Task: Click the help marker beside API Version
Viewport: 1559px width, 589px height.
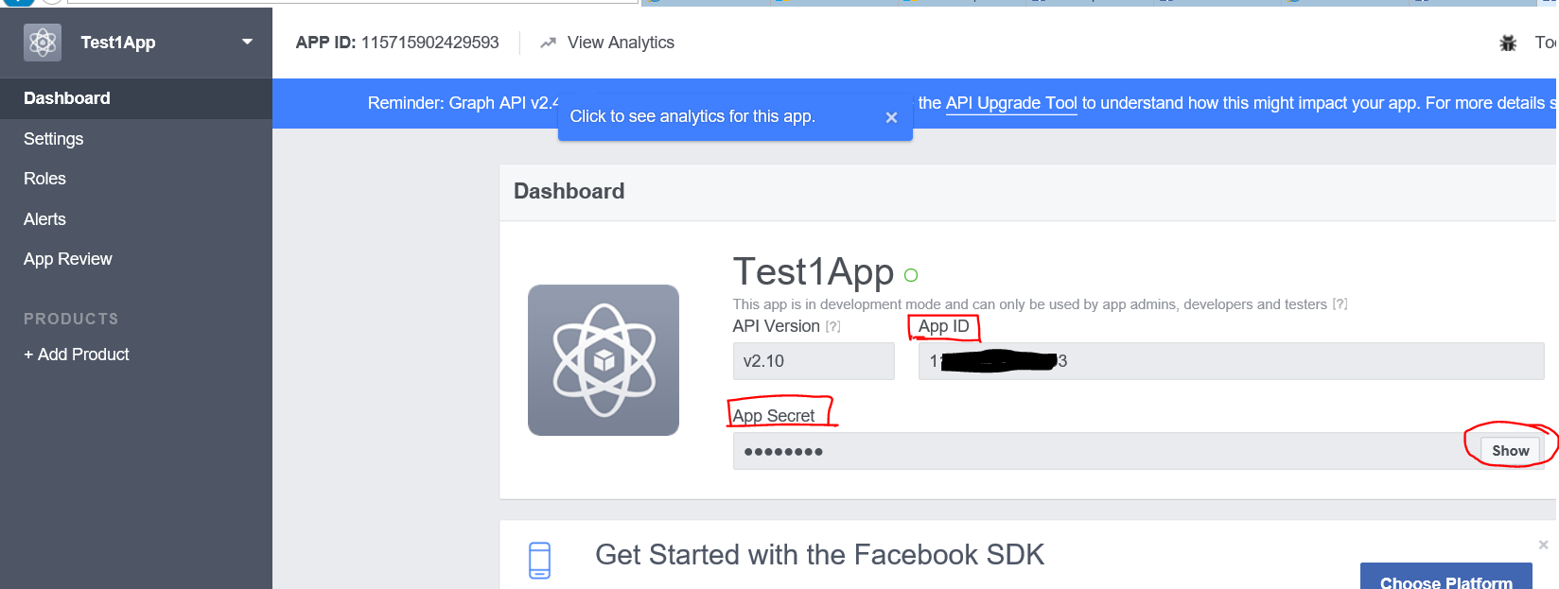Action: [832, 327]
